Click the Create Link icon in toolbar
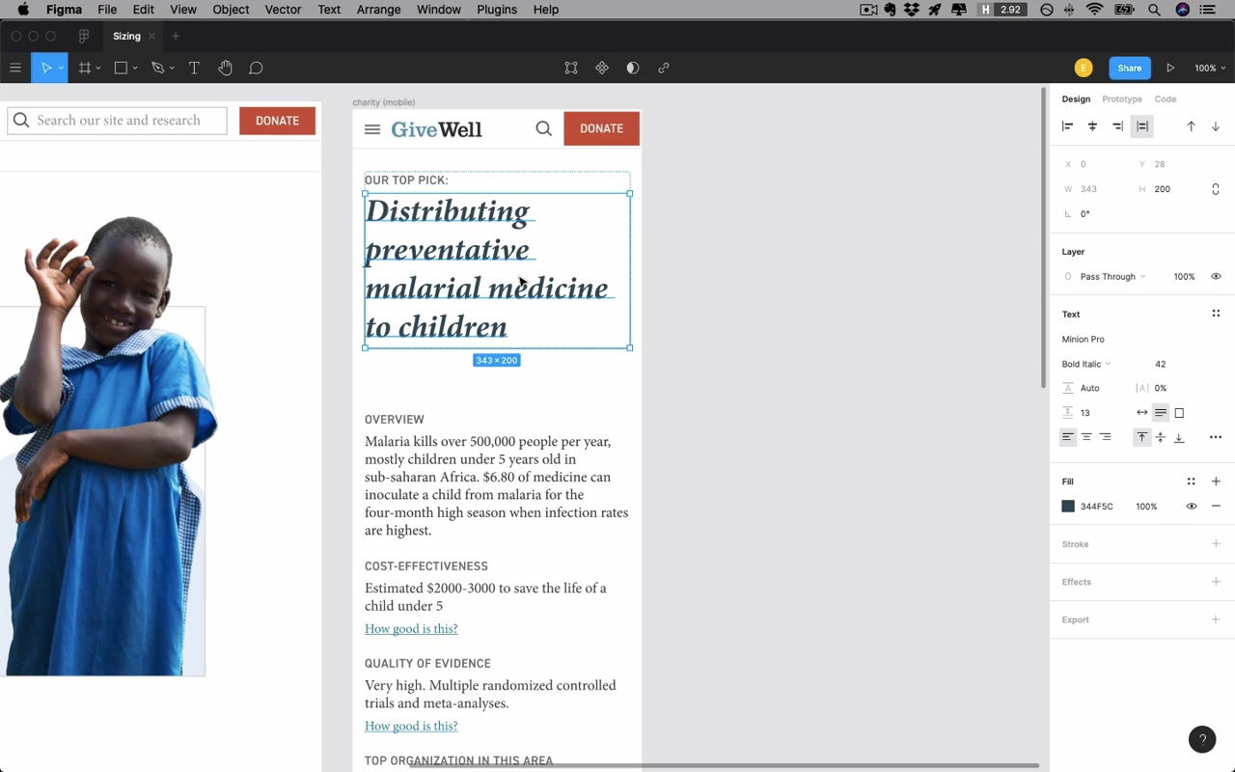 [664, 68]
